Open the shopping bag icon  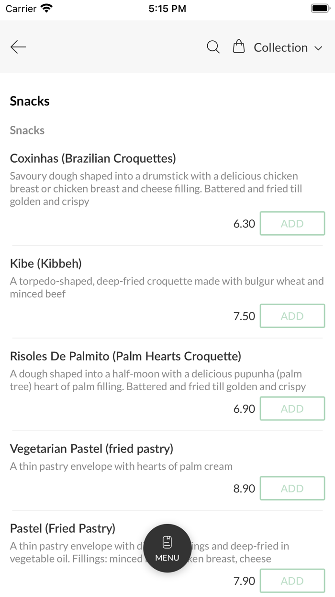point(238,47)
